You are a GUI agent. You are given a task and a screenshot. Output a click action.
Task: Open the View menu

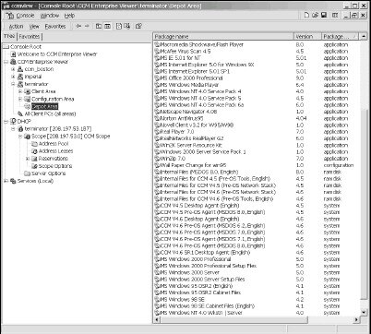pyautogui.click(x=34, y=27)
